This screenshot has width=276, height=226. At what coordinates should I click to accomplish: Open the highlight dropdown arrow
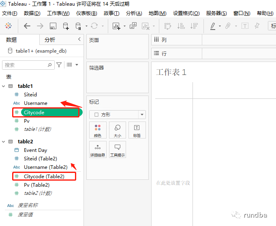(220, 26)
